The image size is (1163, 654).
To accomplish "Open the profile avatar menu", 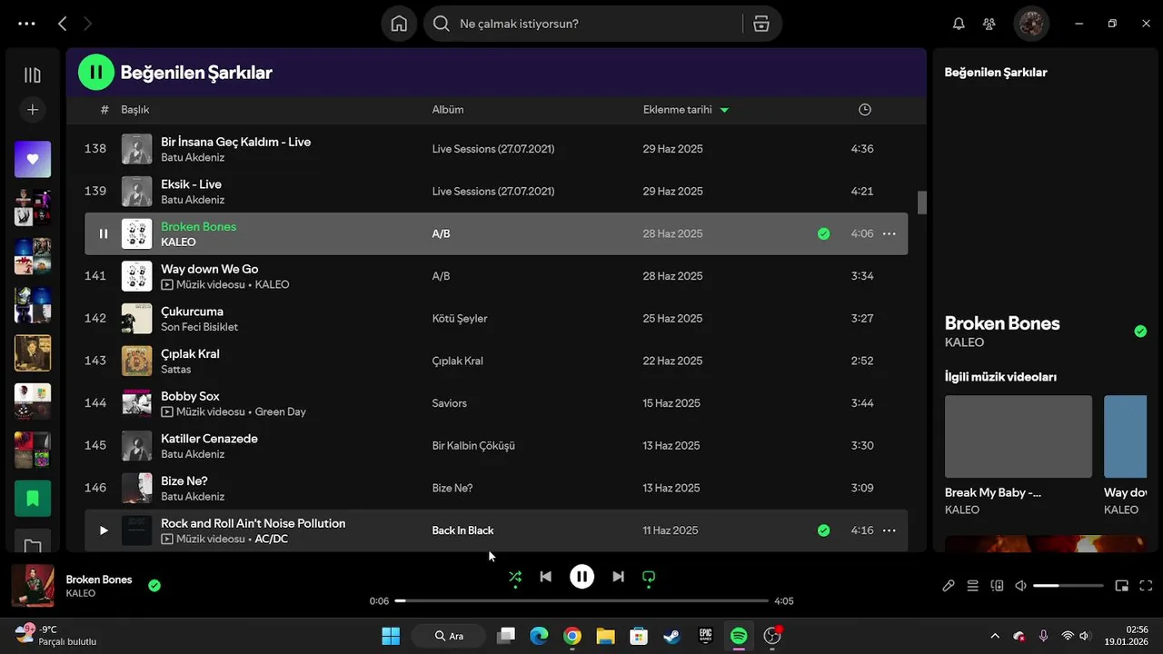I will [x=1031, y=24].
